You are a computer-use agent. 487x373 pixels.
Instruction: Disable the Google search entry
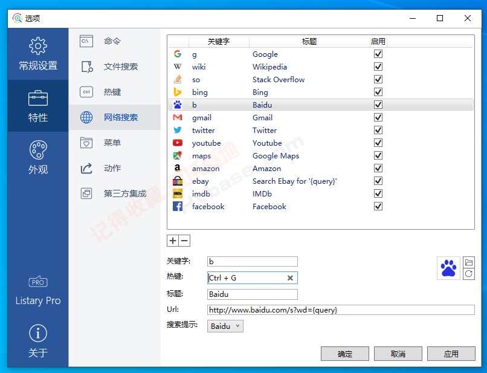(x=378, y=54)
